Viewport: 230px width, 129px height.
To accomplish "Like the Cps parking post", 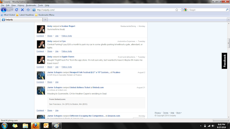I will (57, 51).
